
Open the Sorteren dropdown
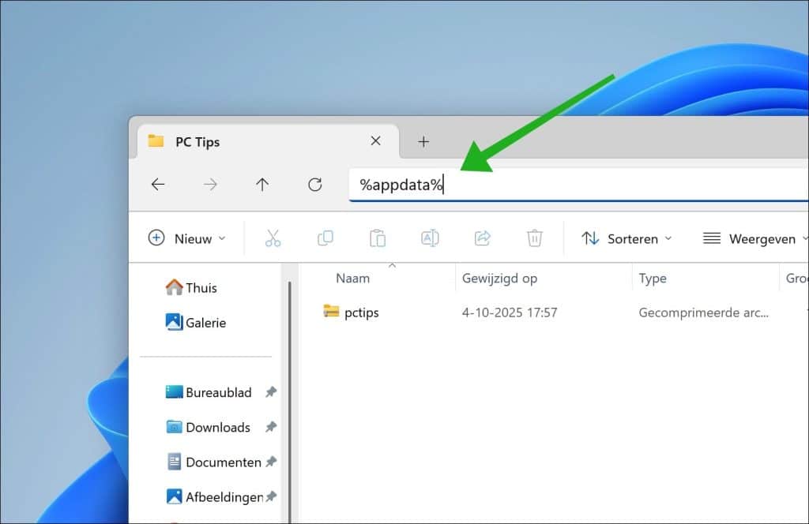627,238
